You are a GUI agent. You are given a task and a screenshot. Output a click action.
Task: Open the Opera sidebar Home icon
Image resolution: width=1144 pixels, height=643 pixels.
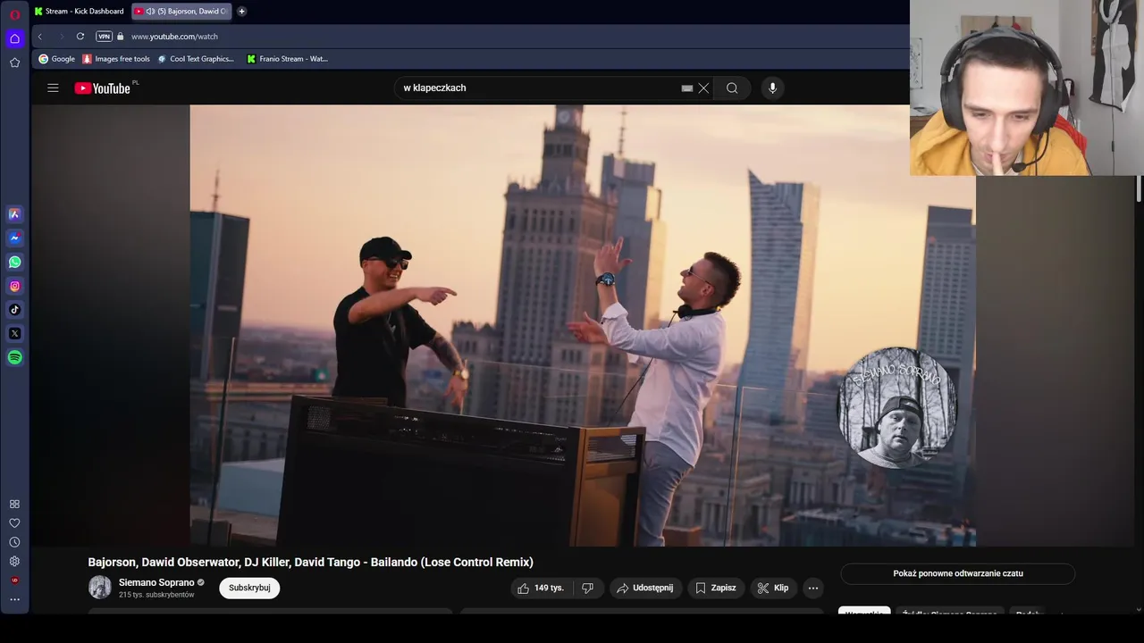(14, 38)
